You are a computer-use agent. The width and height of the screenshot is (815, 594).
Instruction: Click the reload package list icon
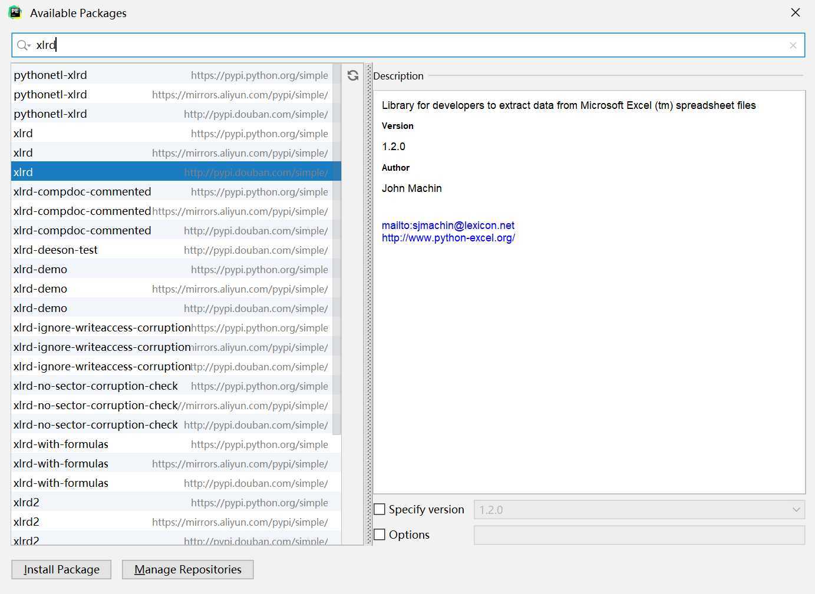353,75
